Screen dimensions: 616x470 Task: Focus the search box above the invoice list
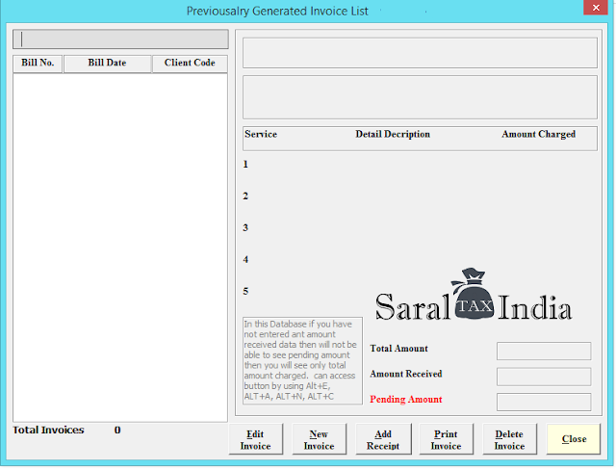tap(120, 39)
